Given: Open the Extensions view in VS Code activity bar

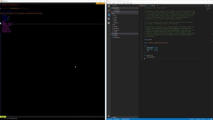Looking at the screenshot, I should point(109,23).
